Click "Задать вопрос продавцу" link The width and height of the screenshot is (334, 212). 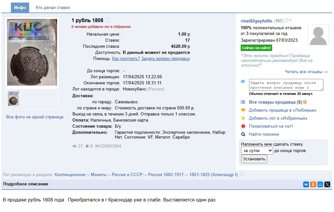click(165, 59)
